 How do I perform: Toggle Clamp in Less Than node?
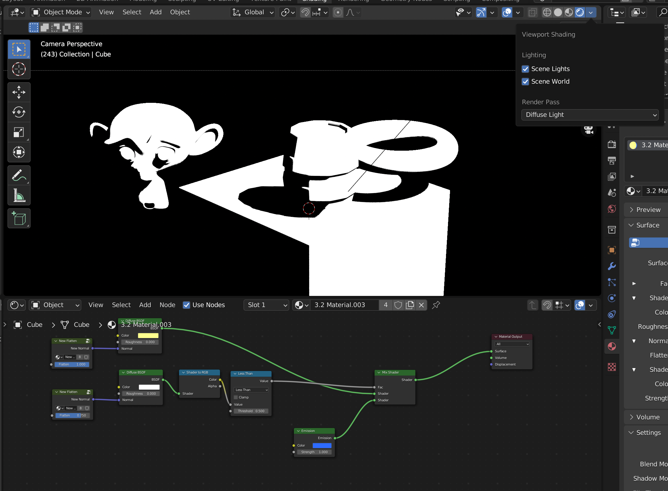tap(236, 397)
